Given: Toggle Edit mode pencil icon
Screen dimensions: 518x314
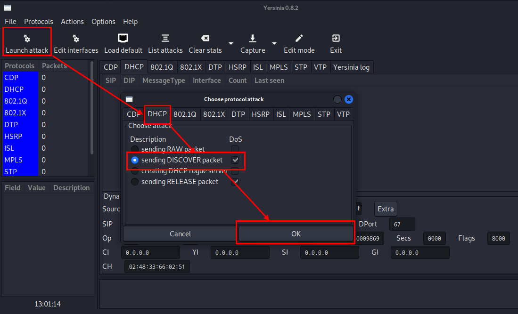Looking at the screenshot, I should [299, 38].
